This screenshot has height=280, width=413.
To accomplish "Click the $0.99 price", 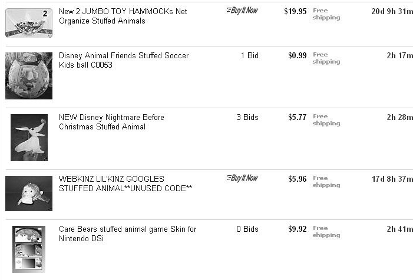I will (x=298, y=55).
